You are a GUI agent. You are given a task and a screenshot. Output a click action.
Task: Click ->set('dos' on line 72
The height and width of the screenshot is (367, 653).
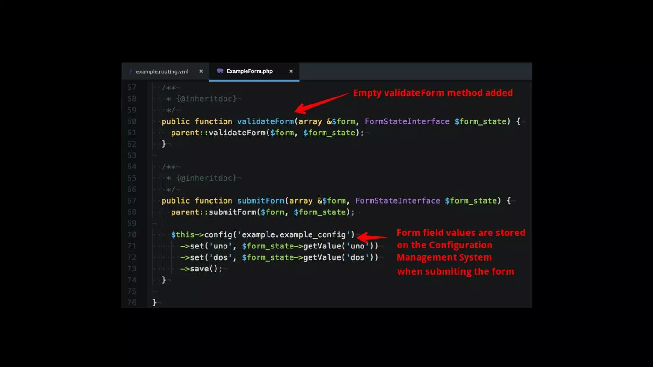[x=206, y=257]
